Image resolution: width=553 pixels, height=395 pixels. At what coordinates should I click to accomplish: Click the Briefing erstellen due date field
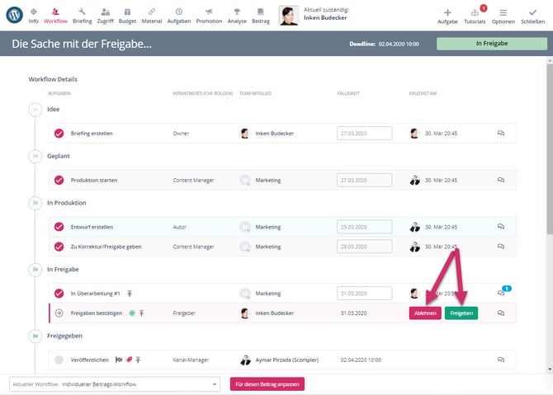pos(363,133)
